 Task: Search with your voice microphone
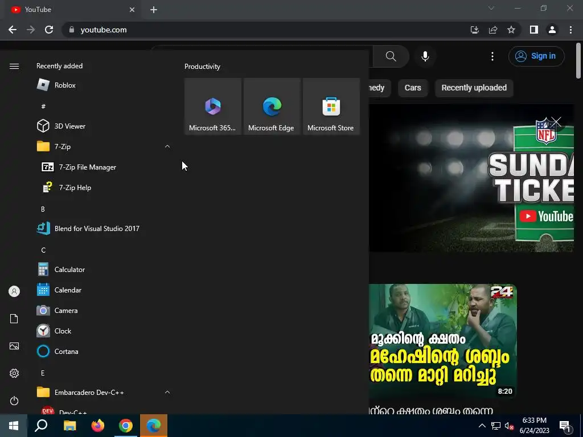click(425, 56)
